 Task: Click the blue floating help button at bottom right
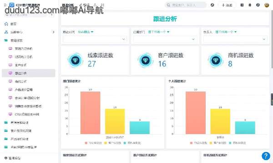click(x=266, y=156)
